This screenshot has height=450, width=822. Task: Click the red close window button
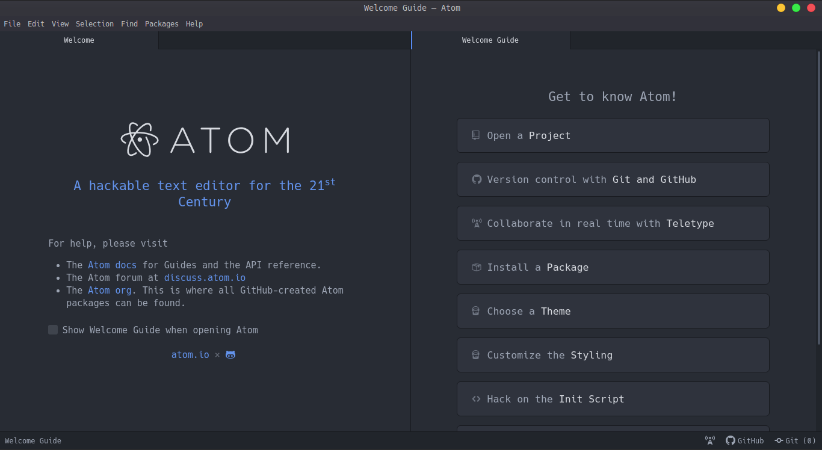coord(811,8)
